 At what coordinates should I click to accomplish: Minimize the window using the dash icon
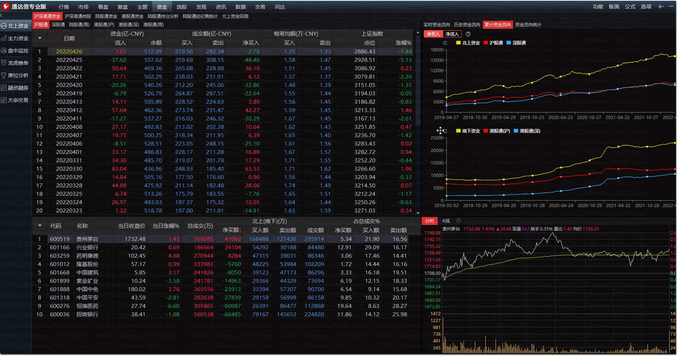(671, 7)
